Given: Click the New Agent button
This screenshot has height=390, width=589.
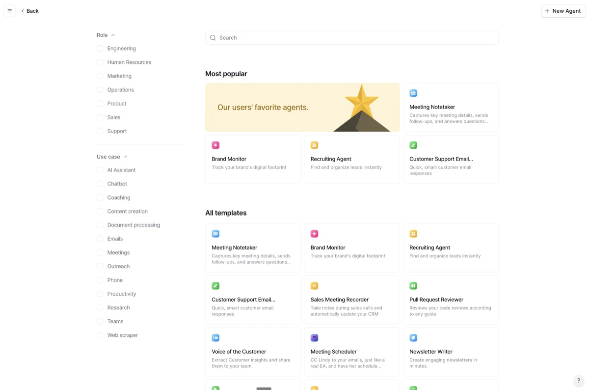Looking at the screenshot, I should [563, 10].
